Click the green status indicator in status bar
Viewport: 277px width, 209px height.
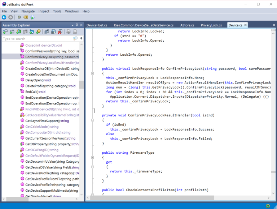pos(268,206)
